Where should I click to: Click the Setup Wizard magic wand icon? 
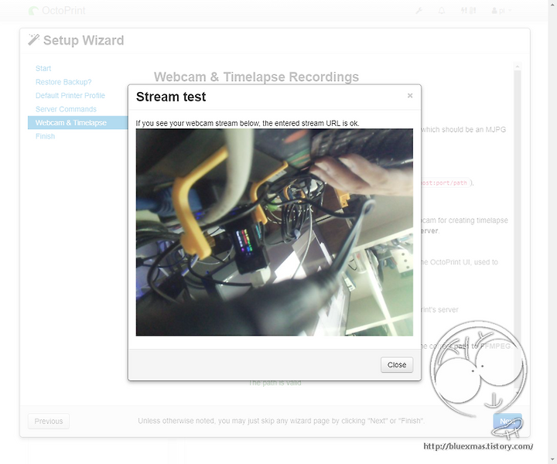click(x=33, y=40)
